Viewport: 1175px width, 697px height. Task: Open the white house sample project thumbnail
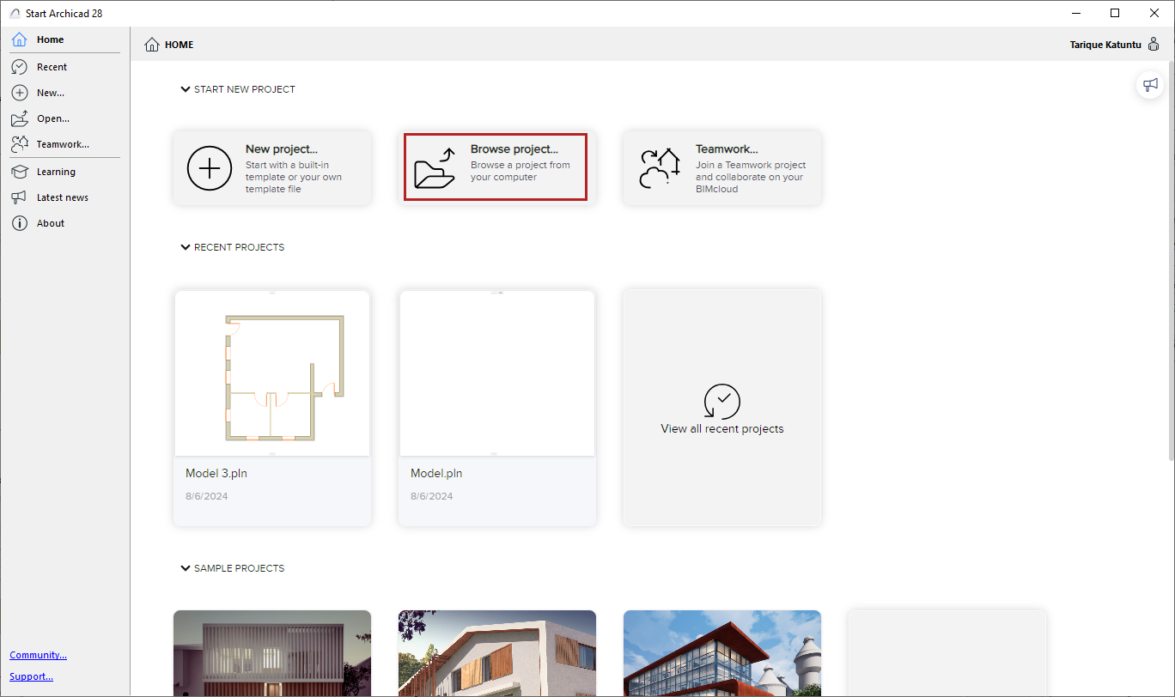[497, 653]
